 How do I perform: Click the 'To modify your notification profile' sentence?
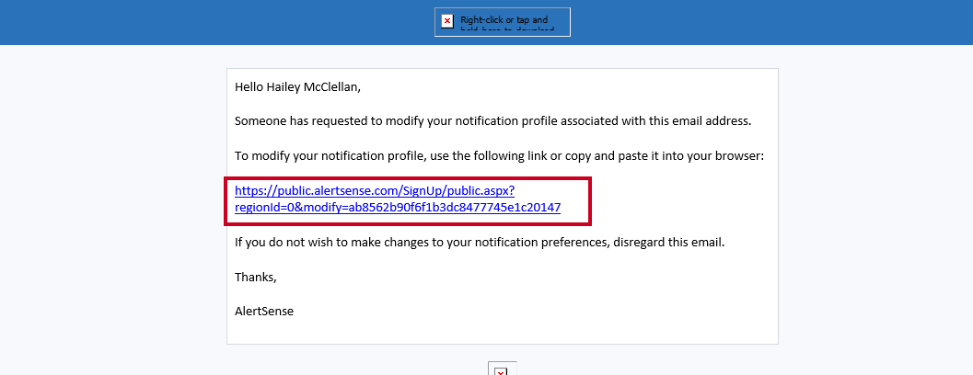click(499, 155)
